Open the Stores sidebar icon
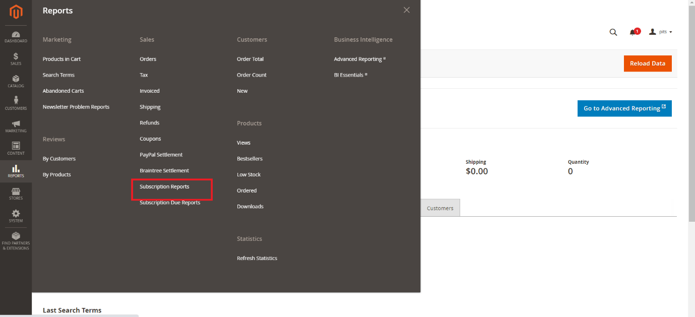Viewport: 695px width, 317px height. pos(16,194)
